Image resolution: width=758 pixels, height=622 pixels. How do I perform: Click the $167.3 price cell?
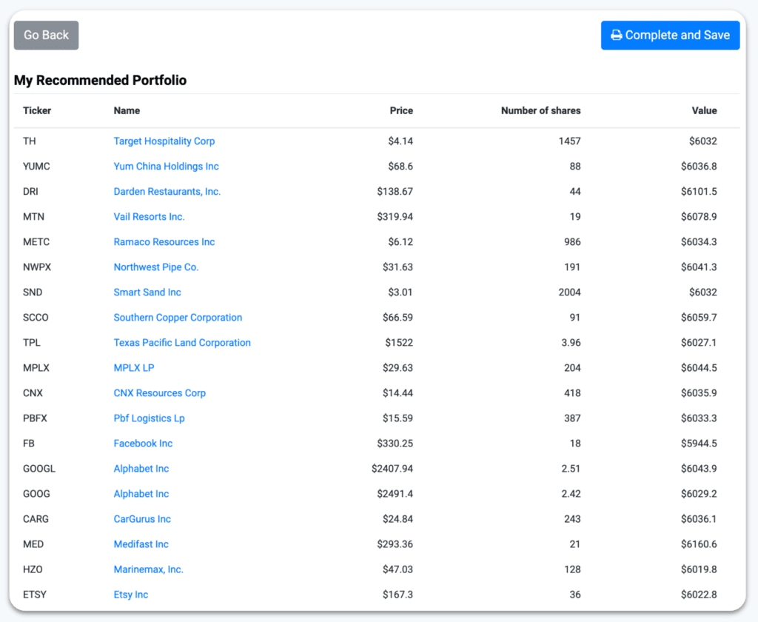coord(398,595)
